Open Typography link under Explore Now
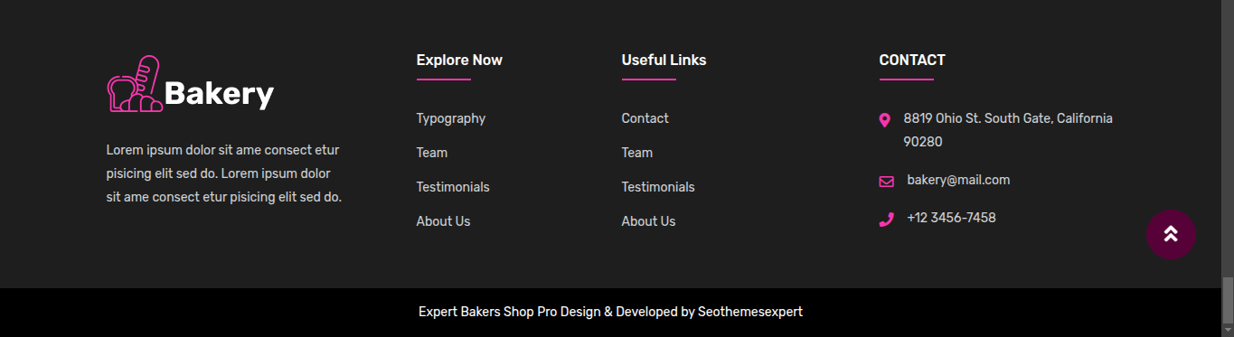 pos(450,118)
